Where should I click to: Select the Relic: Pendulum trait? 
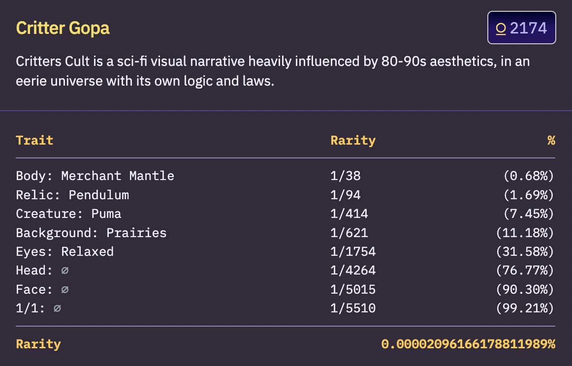(x=72, y=195)
